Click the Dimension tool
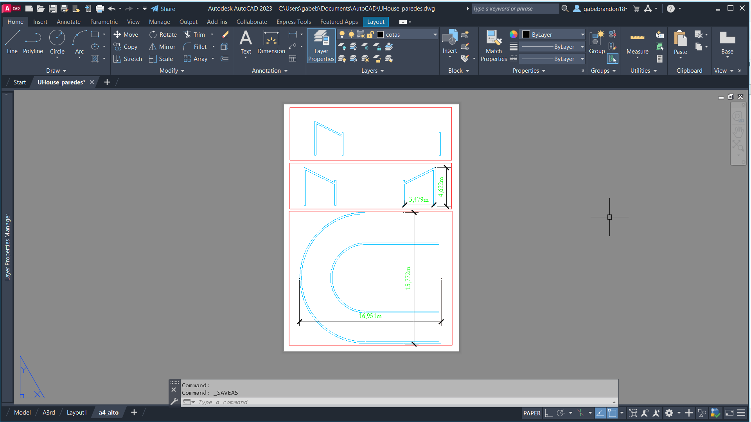This screenshot has width=751, height=422. [x=271, y=41]
